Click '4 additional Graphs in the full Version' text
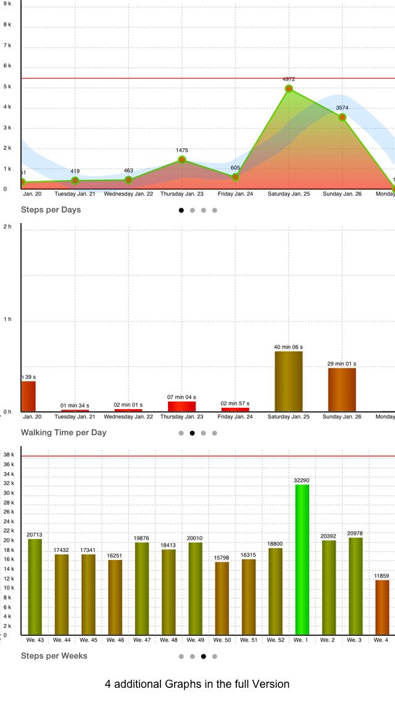The width and height of the screenshot is (395, 702). click(x=197, y=684)
